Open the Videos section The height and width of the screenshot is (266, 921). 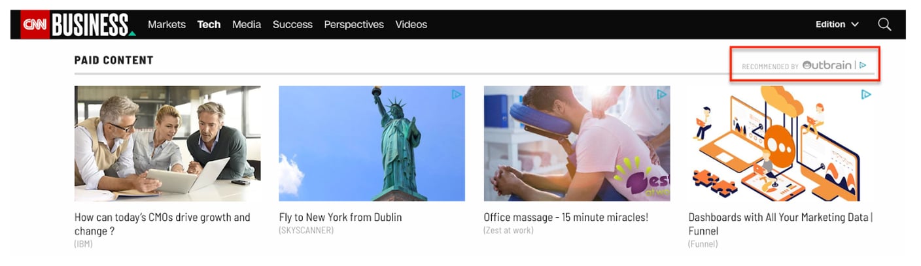pyautogui.click(x=411, y=25)
